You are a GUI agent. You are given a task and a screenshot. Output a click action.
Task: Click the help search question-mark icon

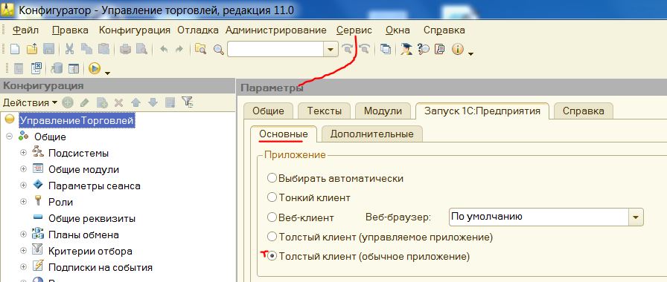[424, 49]
